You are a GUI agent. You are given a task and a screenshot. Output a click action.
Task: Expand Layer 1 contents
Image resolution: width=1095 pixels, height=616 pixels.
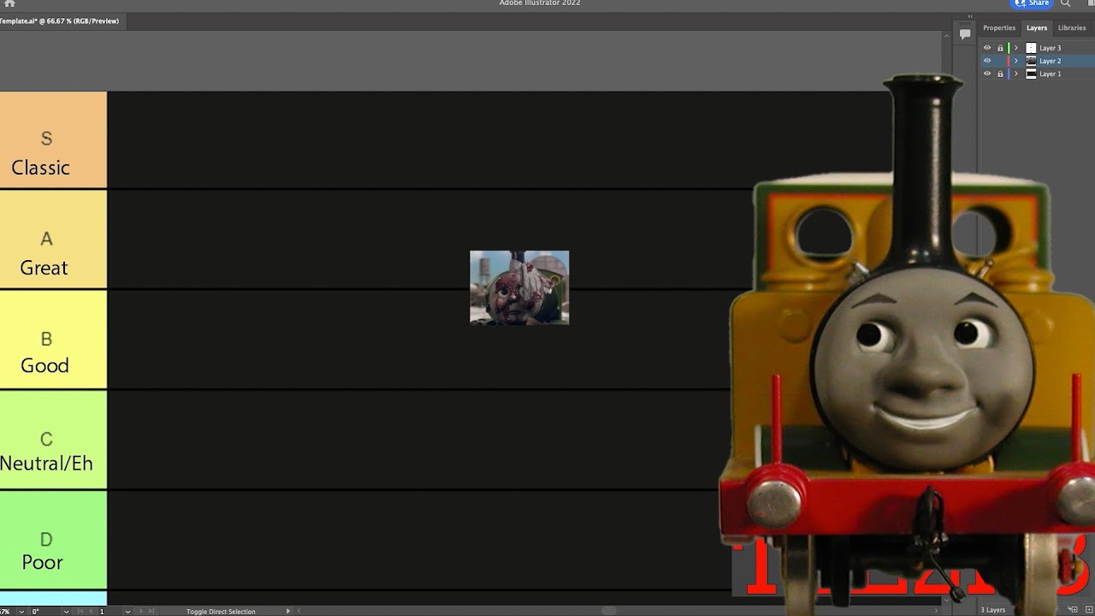1016,74
